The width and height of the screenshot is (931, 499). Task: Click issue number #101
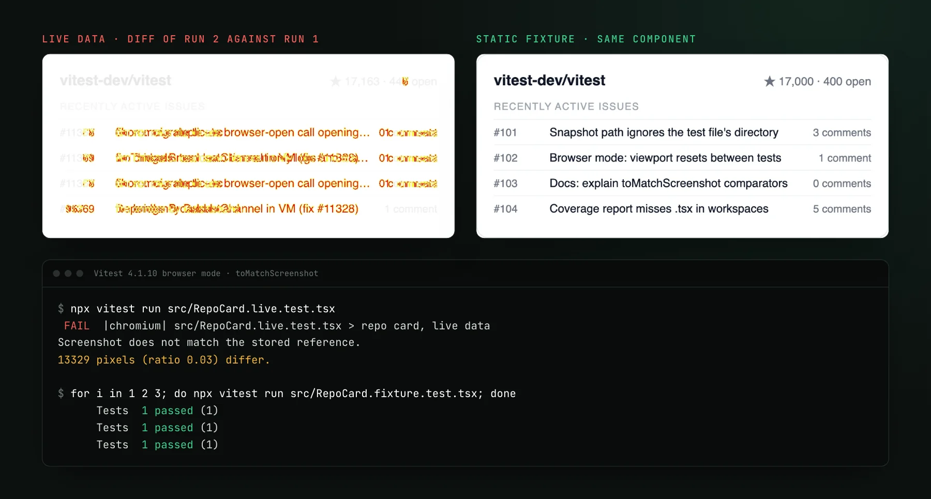pos(505,132)
